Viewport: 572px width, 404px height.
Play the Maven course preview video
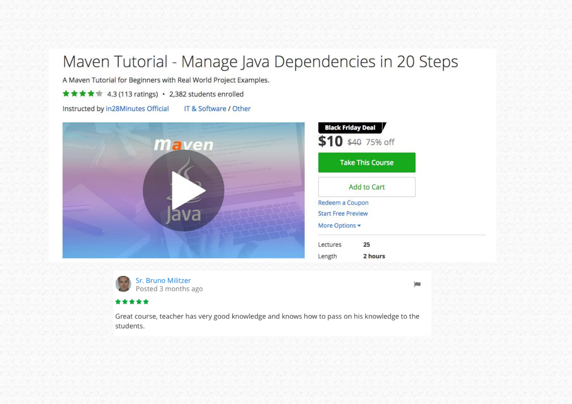(183, 190)
